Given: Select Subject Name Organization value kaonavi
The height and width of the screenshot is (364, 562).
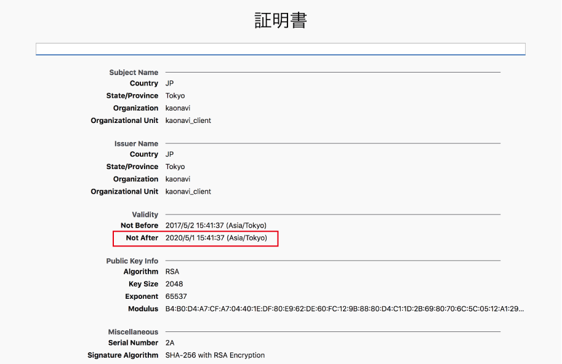Looking at the screenshot, I should (178, 108).
